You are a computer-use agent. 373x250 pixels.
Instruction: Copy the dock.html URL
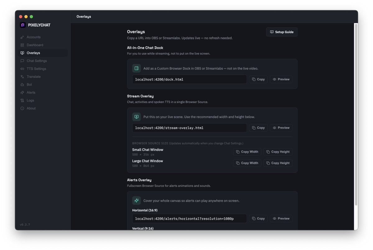(x=258, y=79)
